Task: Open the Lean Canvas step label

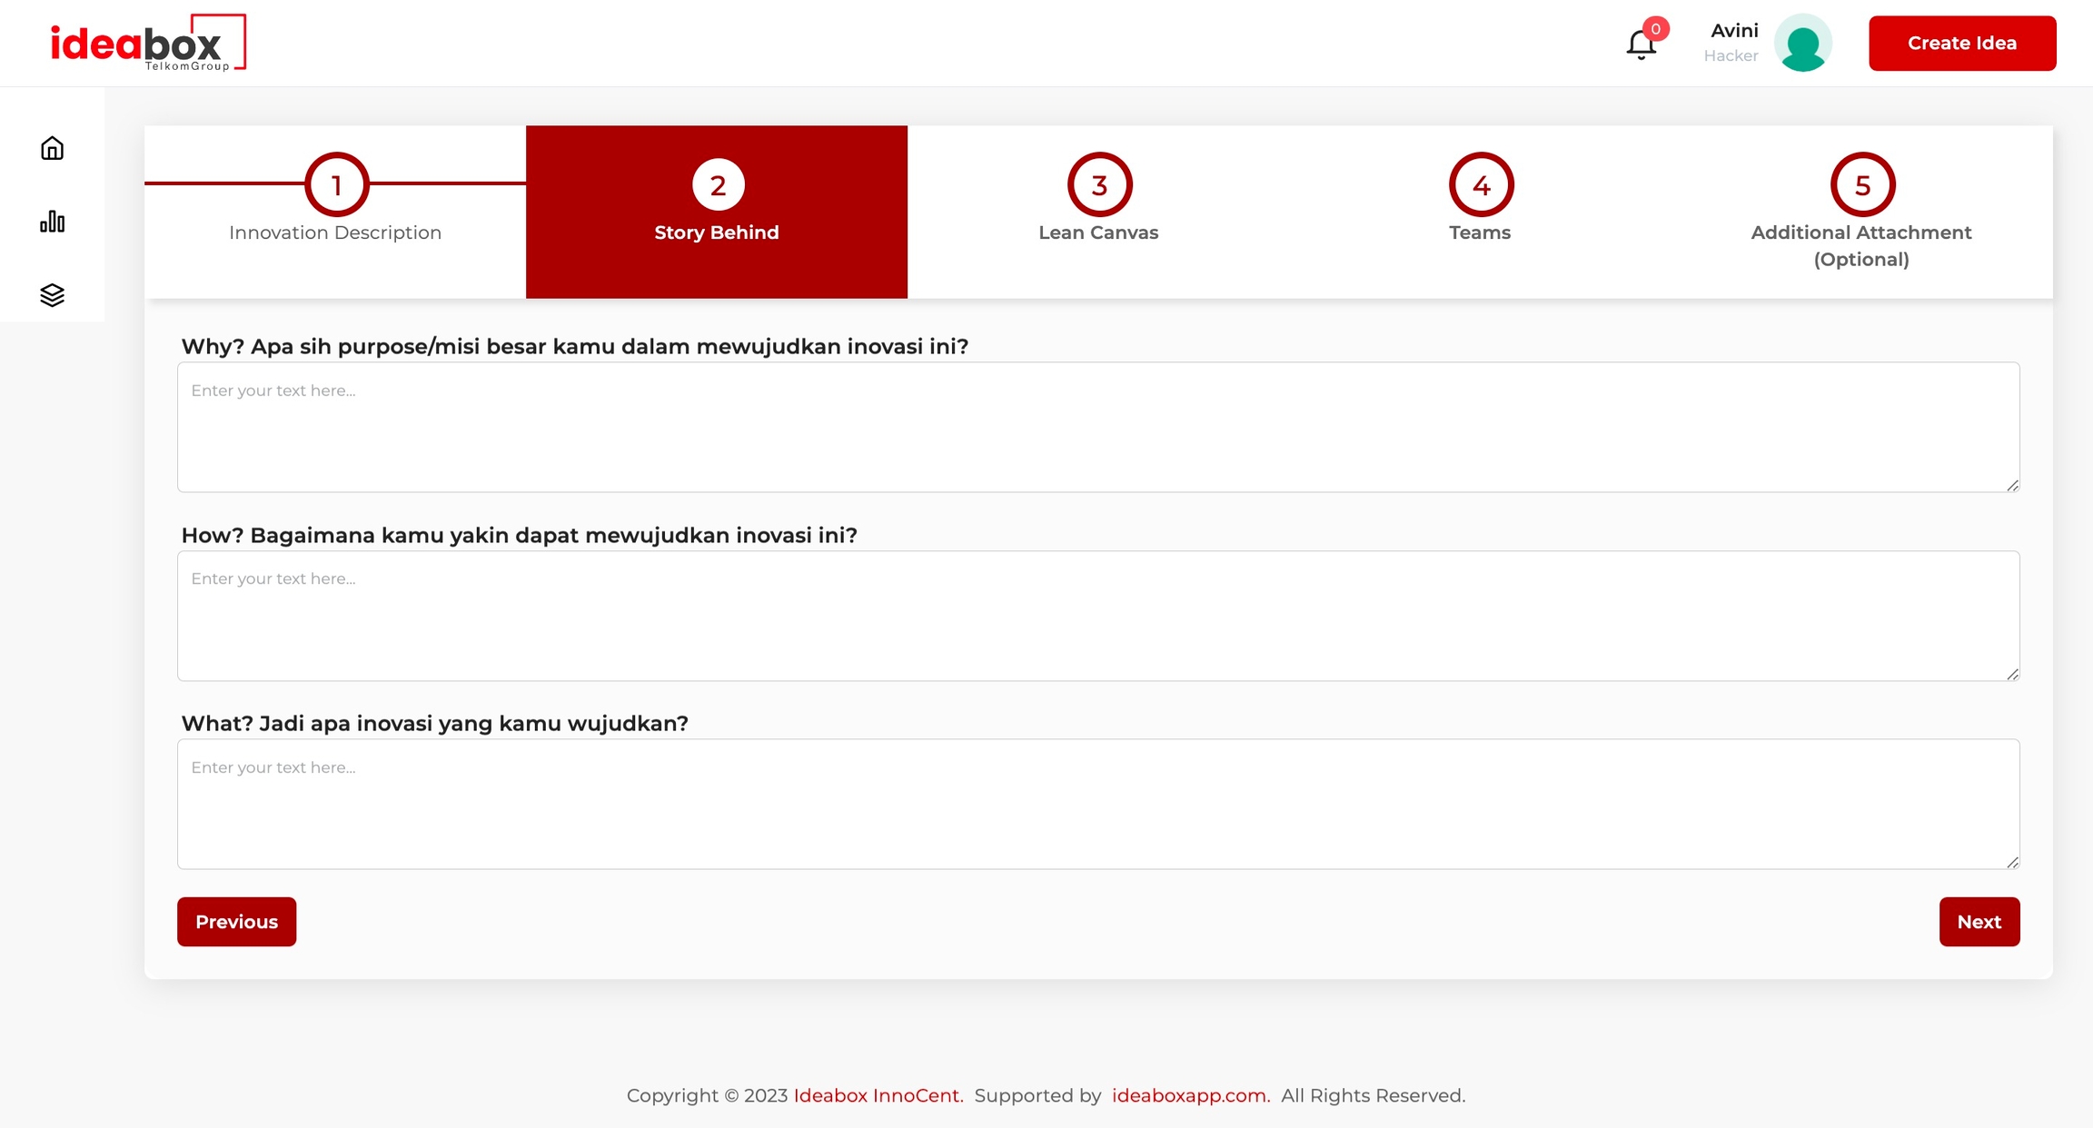Action: 1098,233
